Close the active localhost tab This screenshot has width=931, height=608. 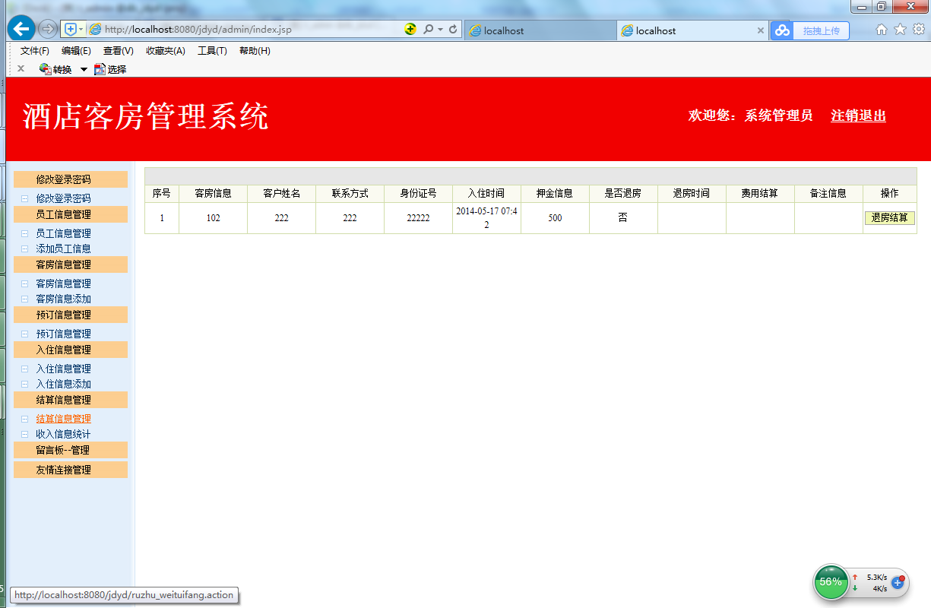[x=760, y=30]
